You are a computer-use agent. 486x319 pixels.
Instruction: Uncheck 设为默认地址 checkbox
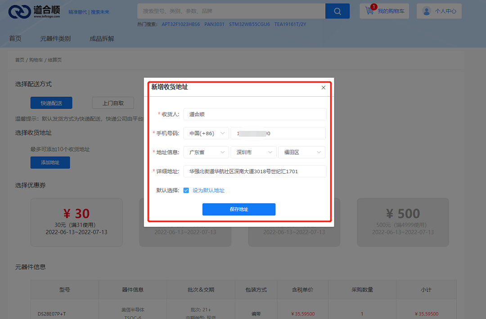186,190
